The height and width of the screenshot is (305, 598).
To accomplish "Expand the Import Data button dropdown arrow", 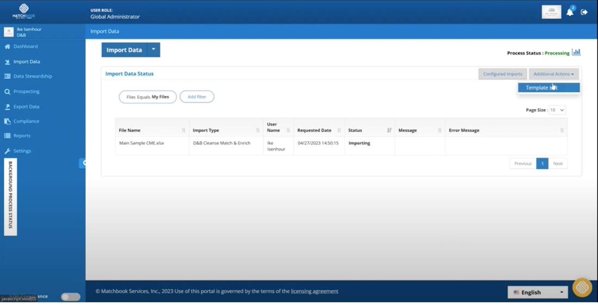I will pyautogui.click(x=154, y=49).
